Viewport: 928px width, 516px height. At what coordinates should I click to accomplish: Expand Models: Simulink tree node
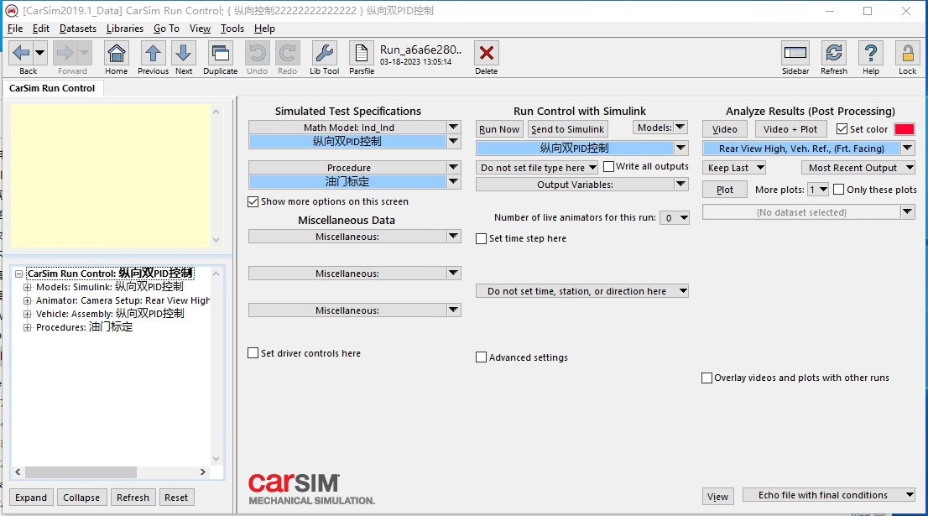click(27, 287)
